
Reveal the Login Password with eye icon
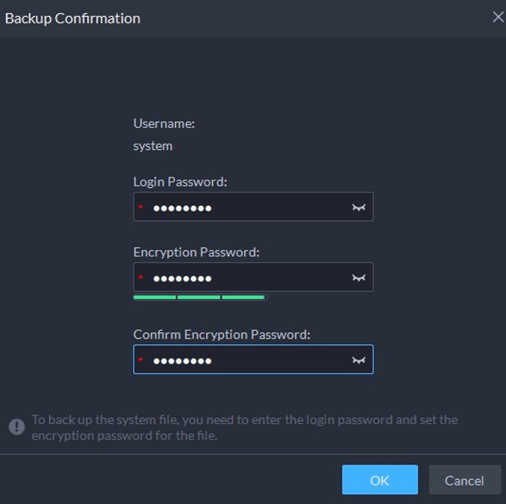(x=359, y=207)
